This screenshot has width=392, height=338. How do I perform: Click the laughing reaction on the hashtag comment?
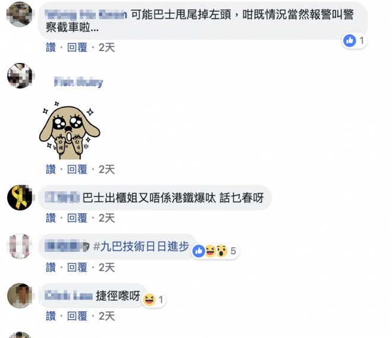(210, 251)
